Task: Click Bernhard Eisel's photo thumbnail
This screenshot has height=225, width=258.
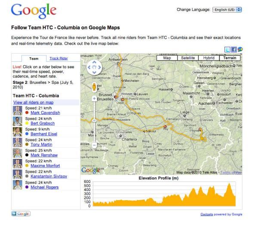Action: coord(18,132)
